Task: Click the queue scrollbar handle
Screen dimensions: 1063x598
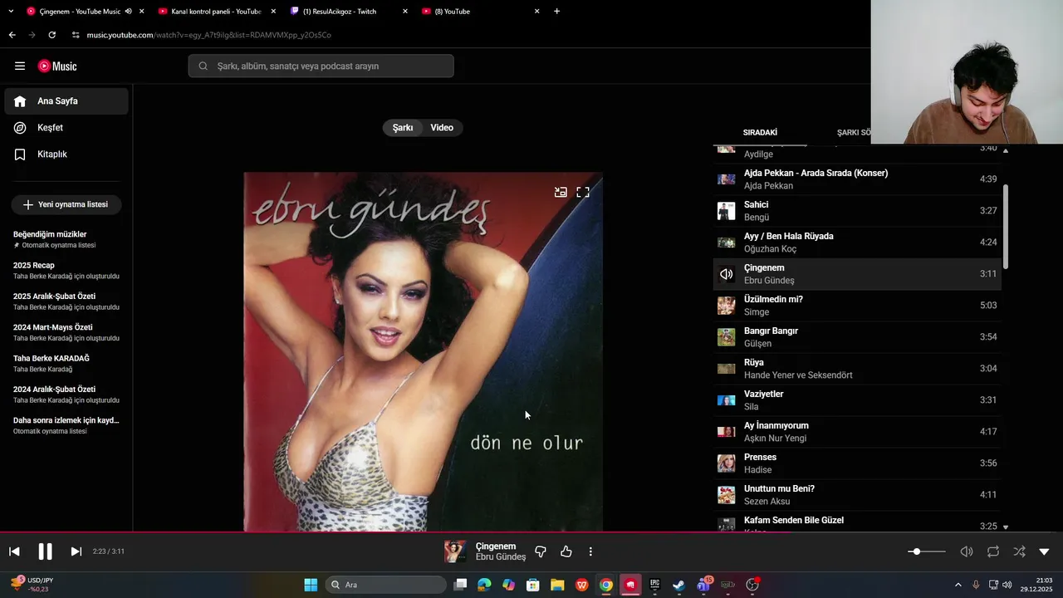Action: coord(1006,226)
